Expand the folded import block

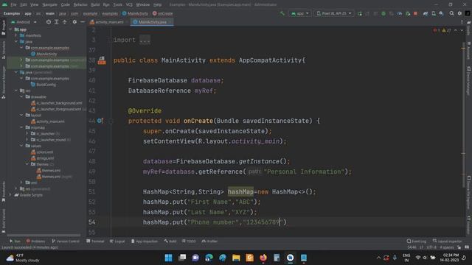pyautogui.click(x=145, y=40)
